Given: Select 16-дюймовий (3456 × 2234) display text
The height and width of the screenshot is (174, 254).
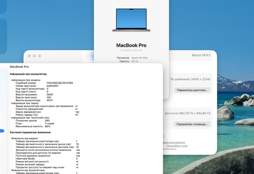Looking at the screenshot, I should [x=190, y=79].
